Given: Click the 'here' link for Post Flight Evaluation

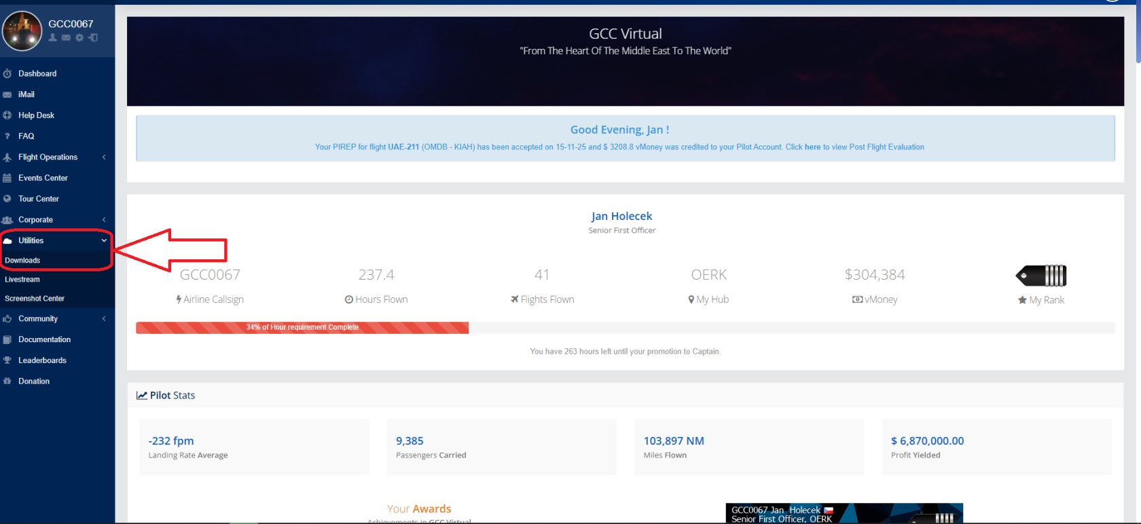Looking at the screenshot, I should (813, 147).
